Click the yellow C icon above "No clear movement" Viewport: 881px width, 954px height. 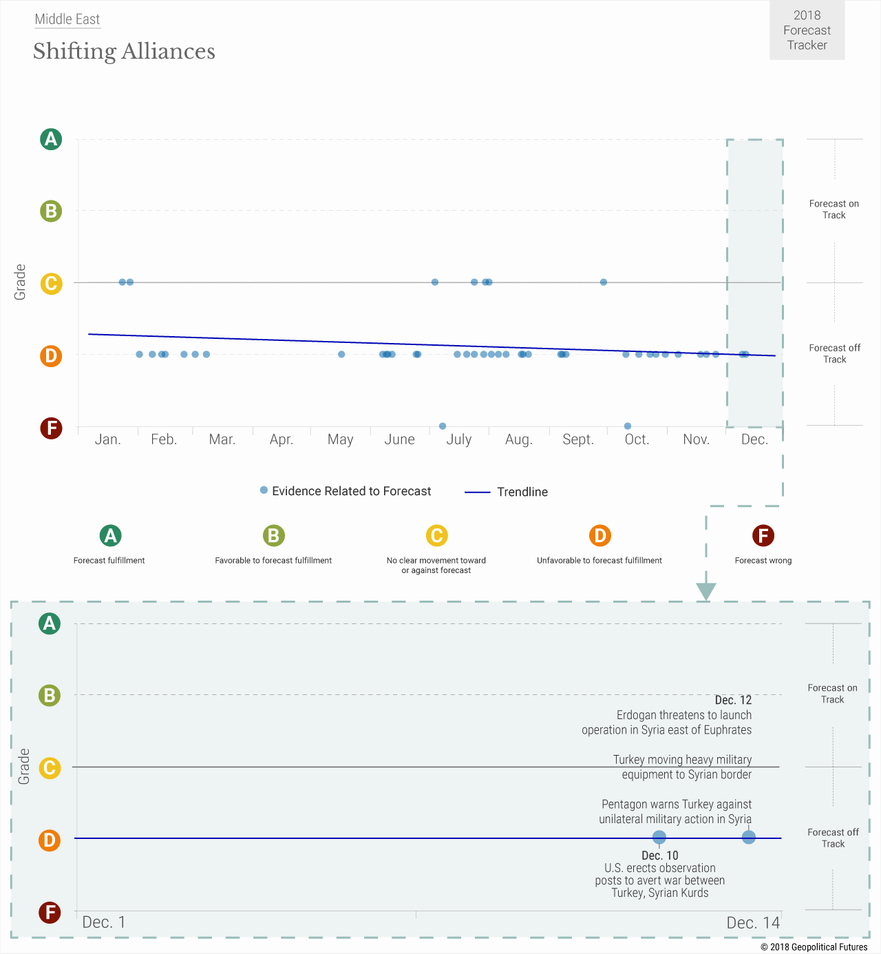click(x=436, y=535)
